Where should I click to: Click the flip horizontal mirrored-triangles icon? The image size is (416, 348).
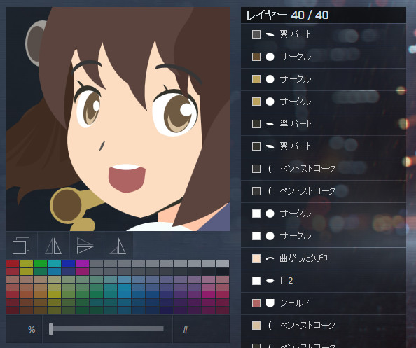coord(53,246)
